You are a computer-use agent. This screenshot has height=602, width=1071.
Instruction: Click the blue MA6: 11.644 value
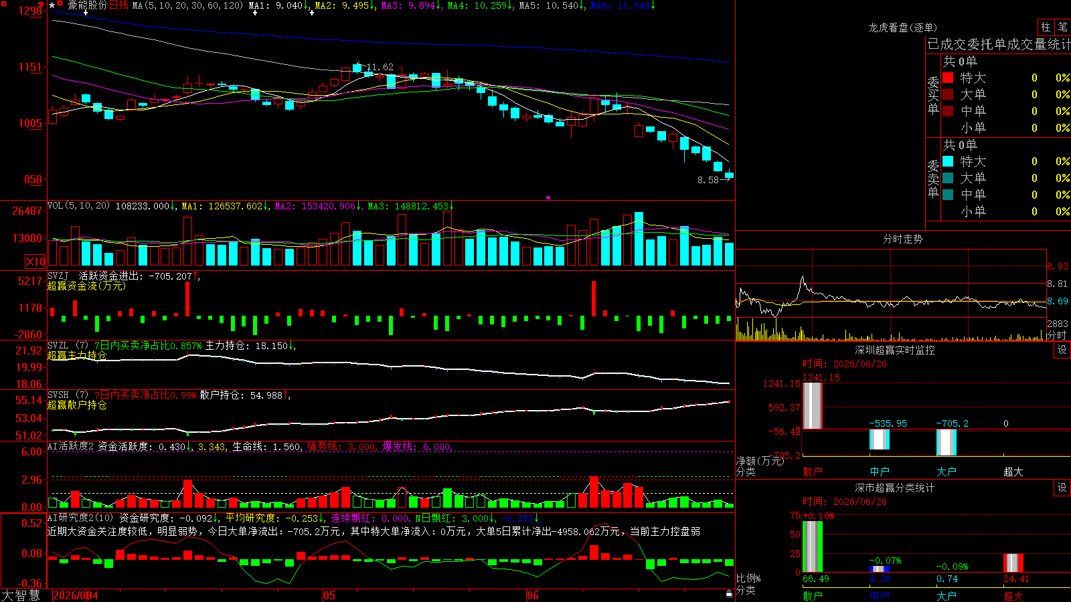point(623,5)
